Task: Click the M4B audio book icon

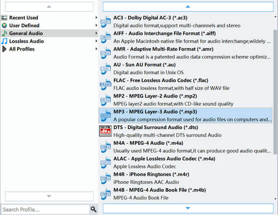Action: click(x=106, y=194)
